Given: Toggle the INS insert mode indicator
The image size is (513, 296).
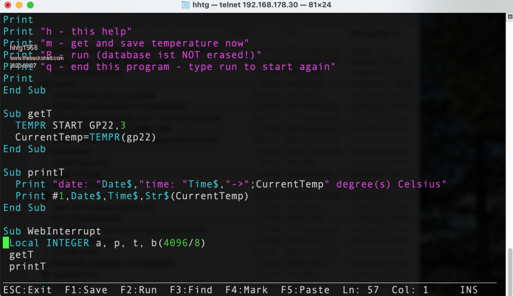Looking at the screenshot, I should (x=468, y=290).
